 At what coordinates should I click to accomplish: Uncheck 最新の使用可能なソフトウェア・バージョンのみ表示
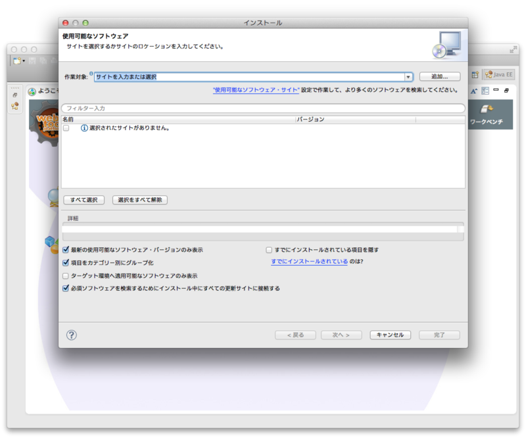(x=64, y=249)
